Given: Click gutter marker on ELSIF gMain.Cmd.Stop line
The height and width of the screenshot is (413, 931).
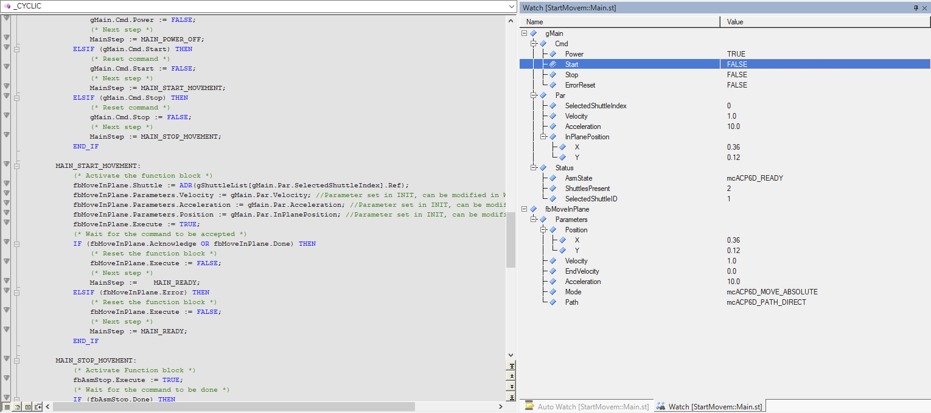Looking at the screenshot, I should pos(7,96).
